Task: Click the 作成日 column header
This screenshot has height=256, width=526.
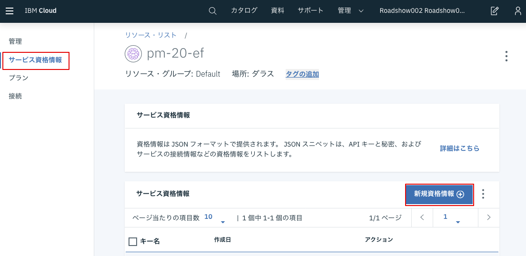Action: click(x=222, y=240)
